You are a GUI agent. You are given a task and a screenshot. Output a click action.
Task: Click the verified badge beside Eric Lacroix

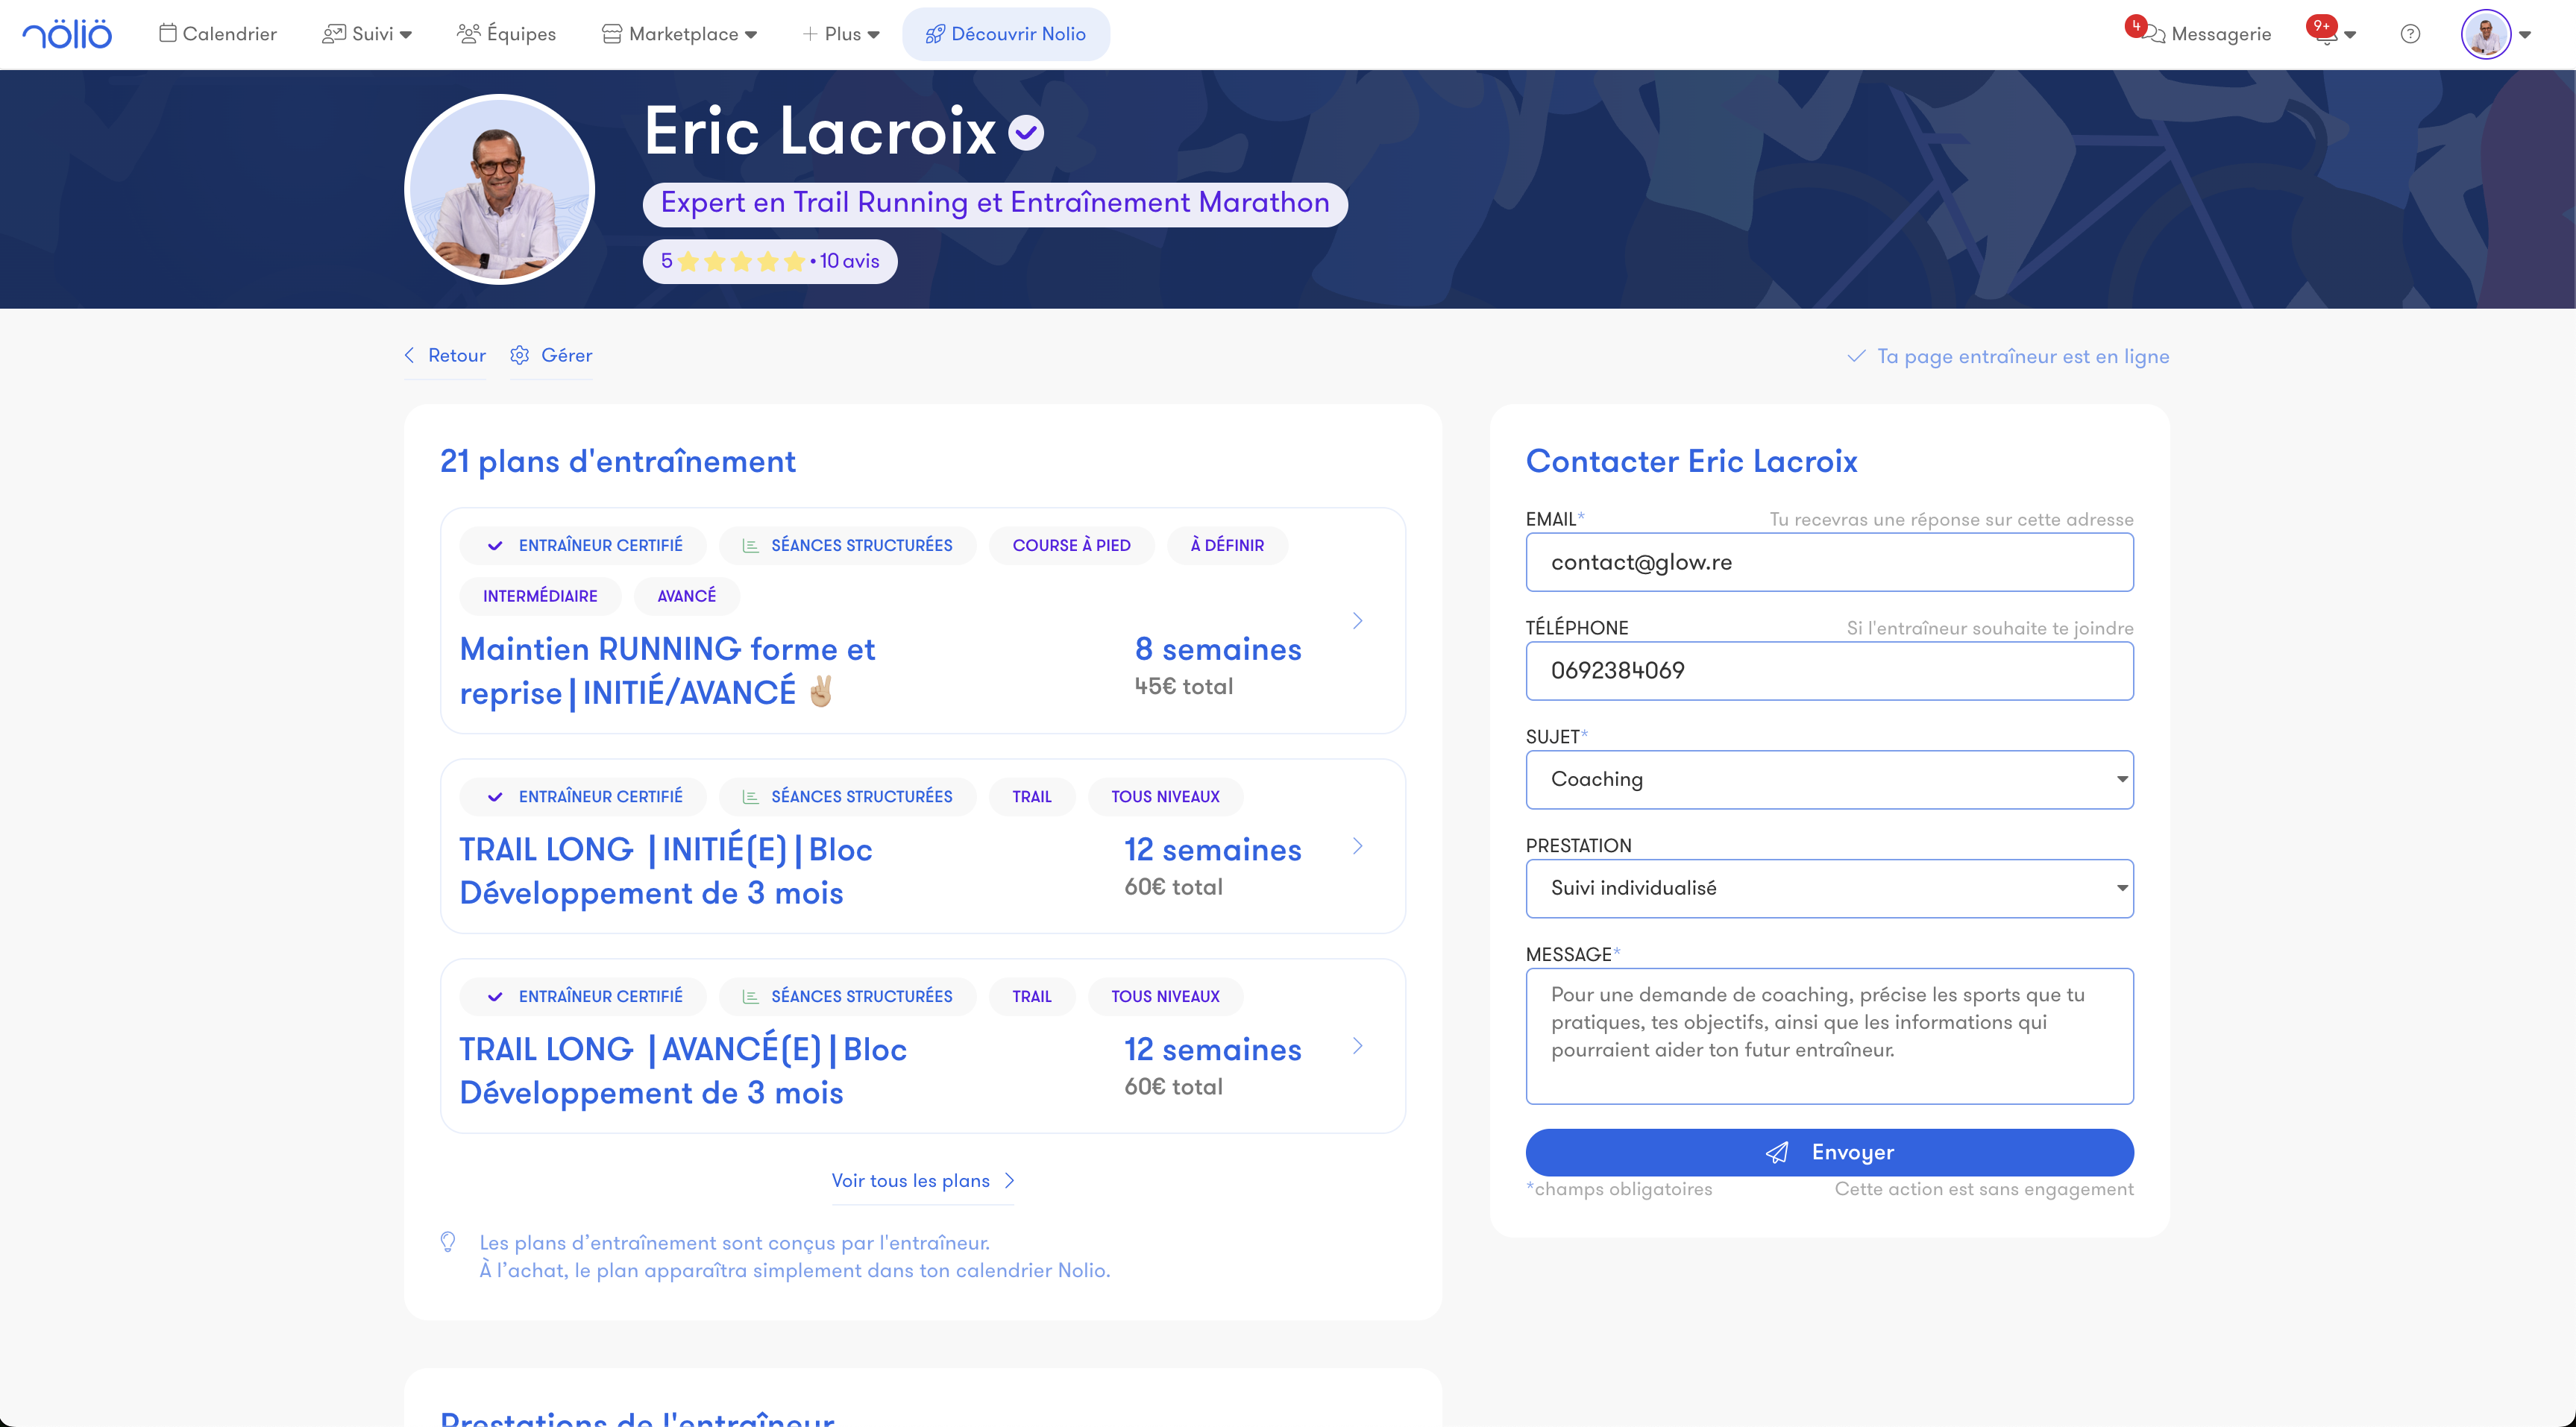pos(1026,132)
